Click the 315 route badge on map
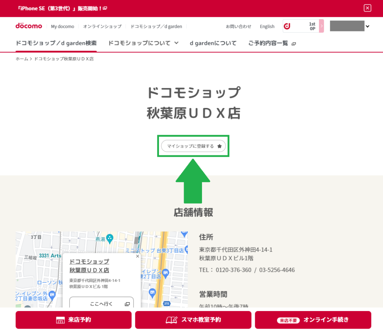This screenshot has width=383, height=332. [x=166, y=304]
